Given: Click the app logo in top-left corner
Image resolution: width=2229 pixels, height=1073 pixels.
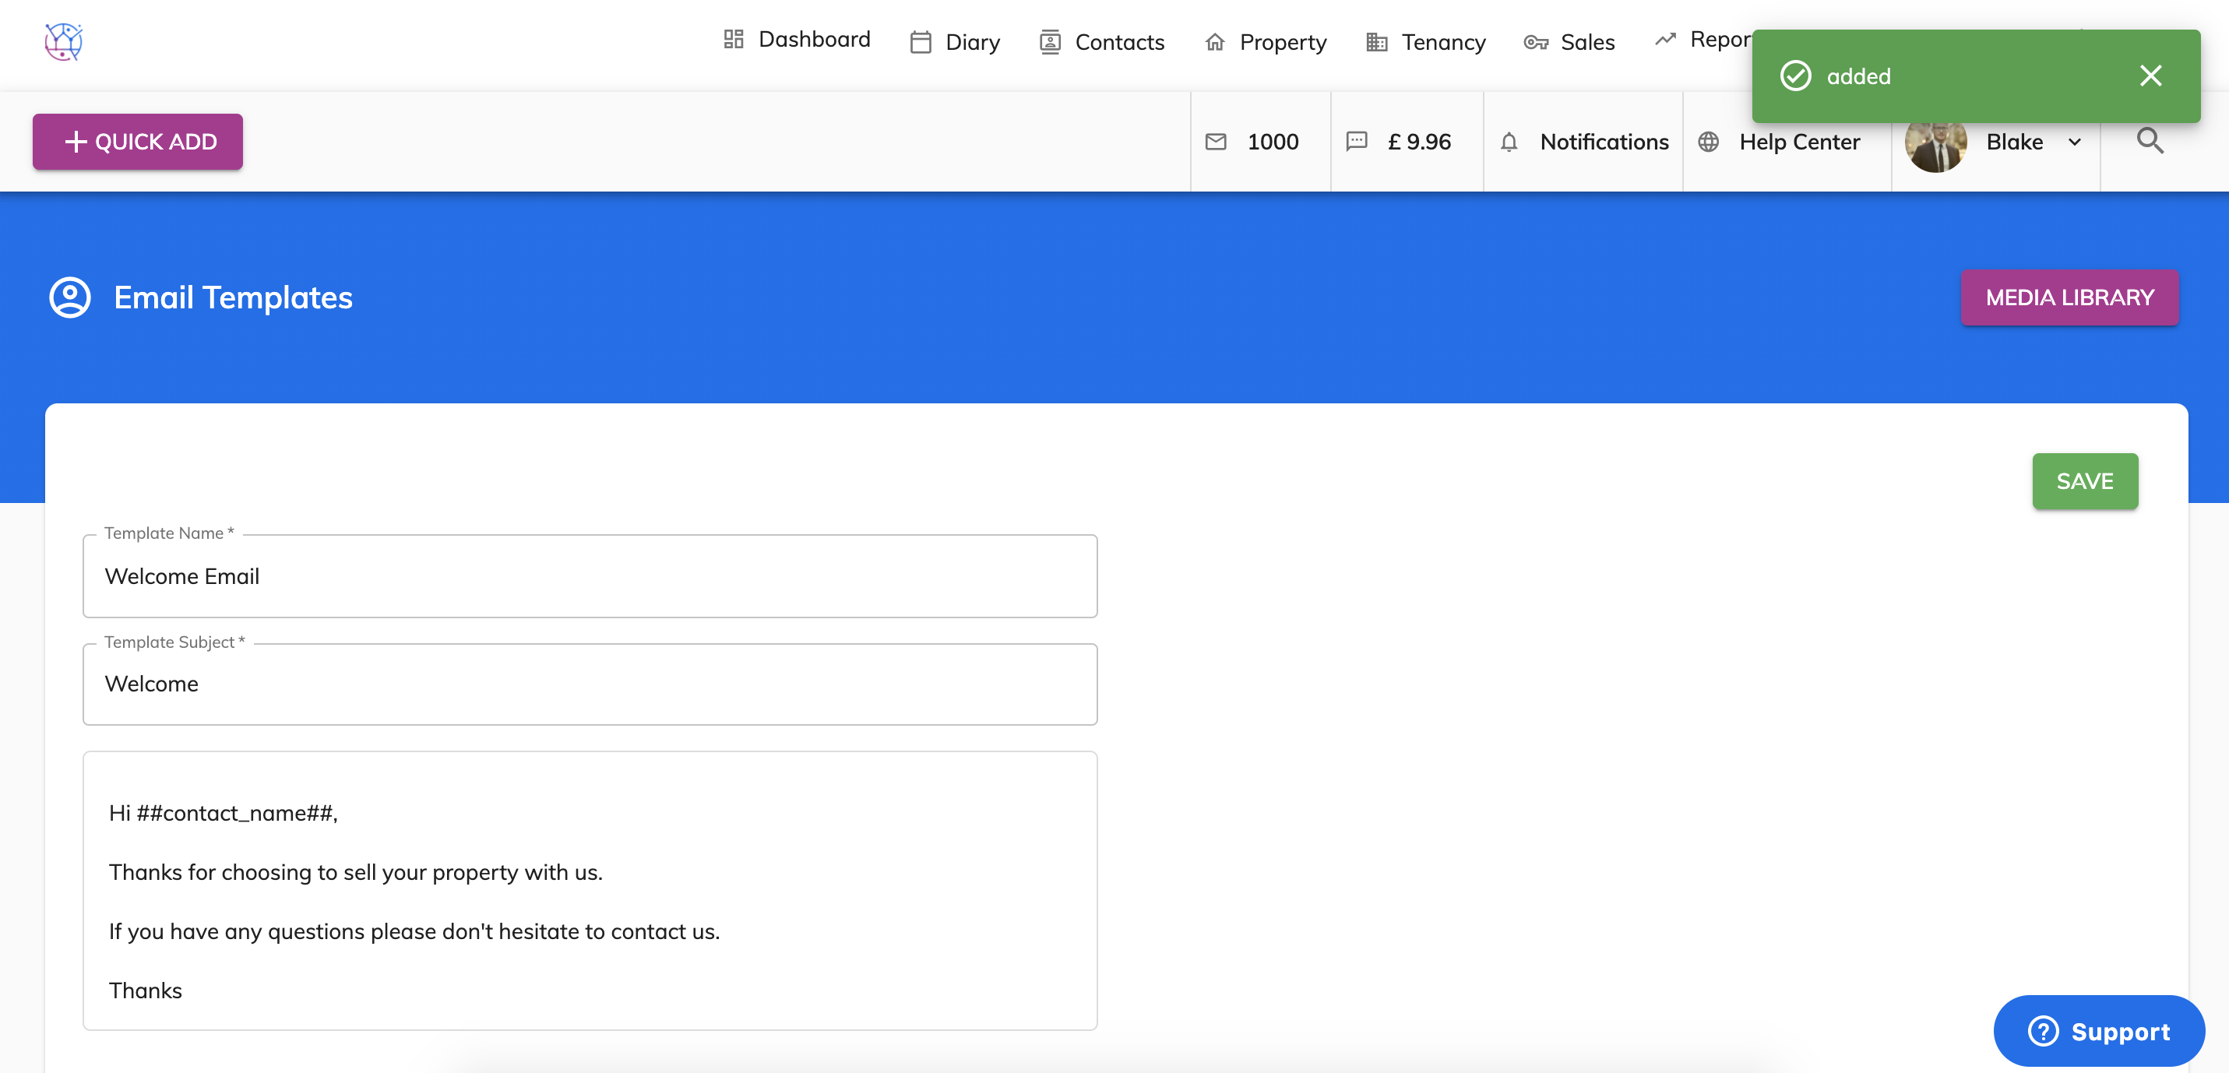Looking at the screenshot, I should point(63,41).
